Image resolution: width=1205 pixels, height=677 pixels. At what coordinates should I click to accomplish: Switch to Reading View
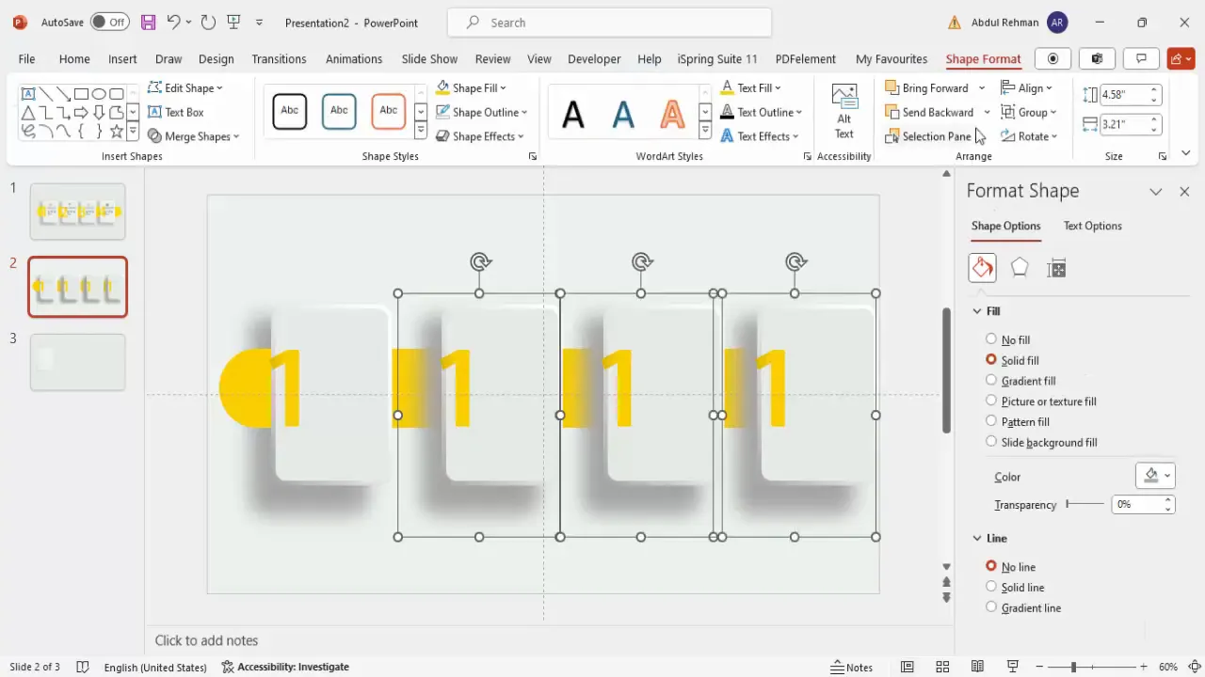tap(978, 667)
